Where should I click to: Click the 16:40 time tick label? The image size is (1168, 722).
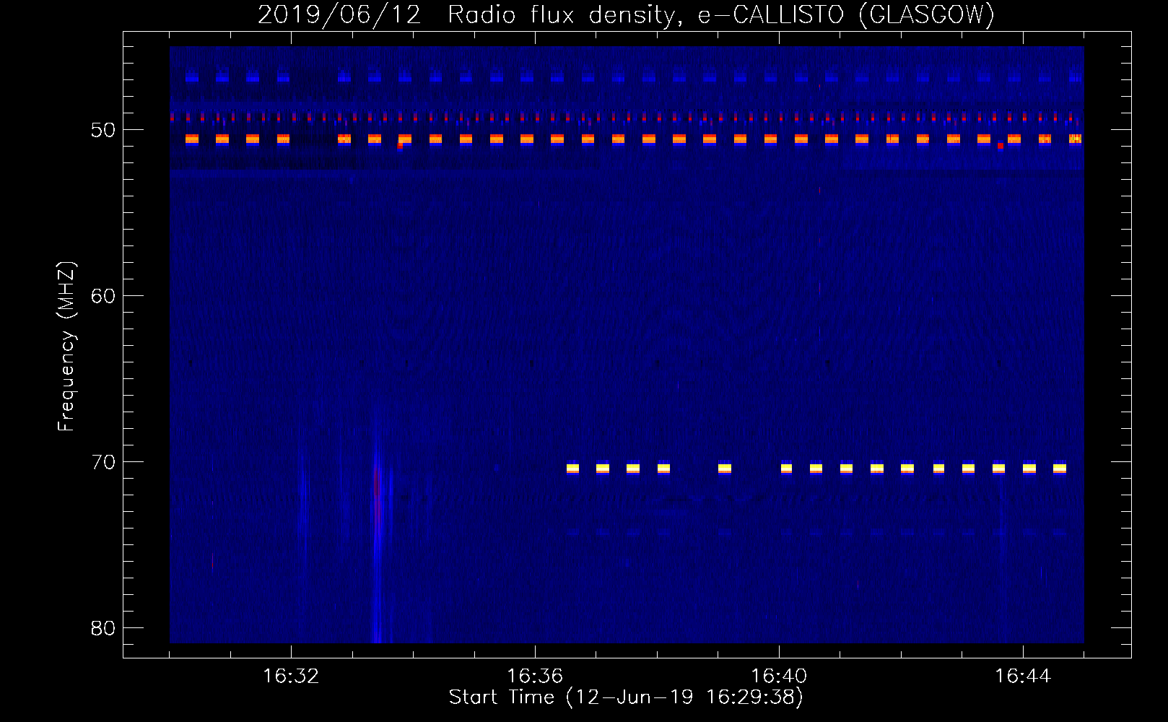pyautogui.click(x=779, y=677)
